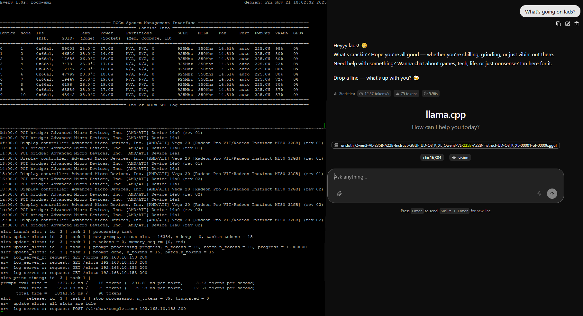Click the Statistics bar-chart icon
583x316 pixels.
coord(336,94)
